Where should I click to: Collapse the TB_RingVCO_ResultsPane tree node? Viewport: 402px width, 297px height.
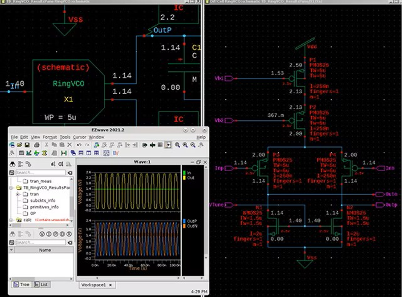pos(12,187)
